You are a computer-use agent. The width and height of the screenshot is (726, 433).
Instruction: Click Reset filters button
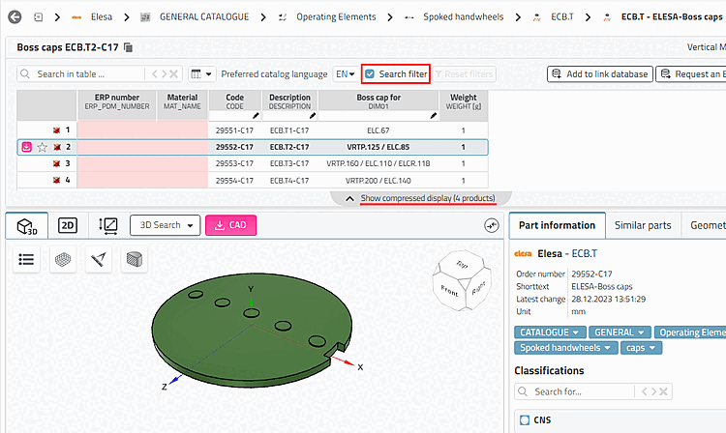pos(464,73)
